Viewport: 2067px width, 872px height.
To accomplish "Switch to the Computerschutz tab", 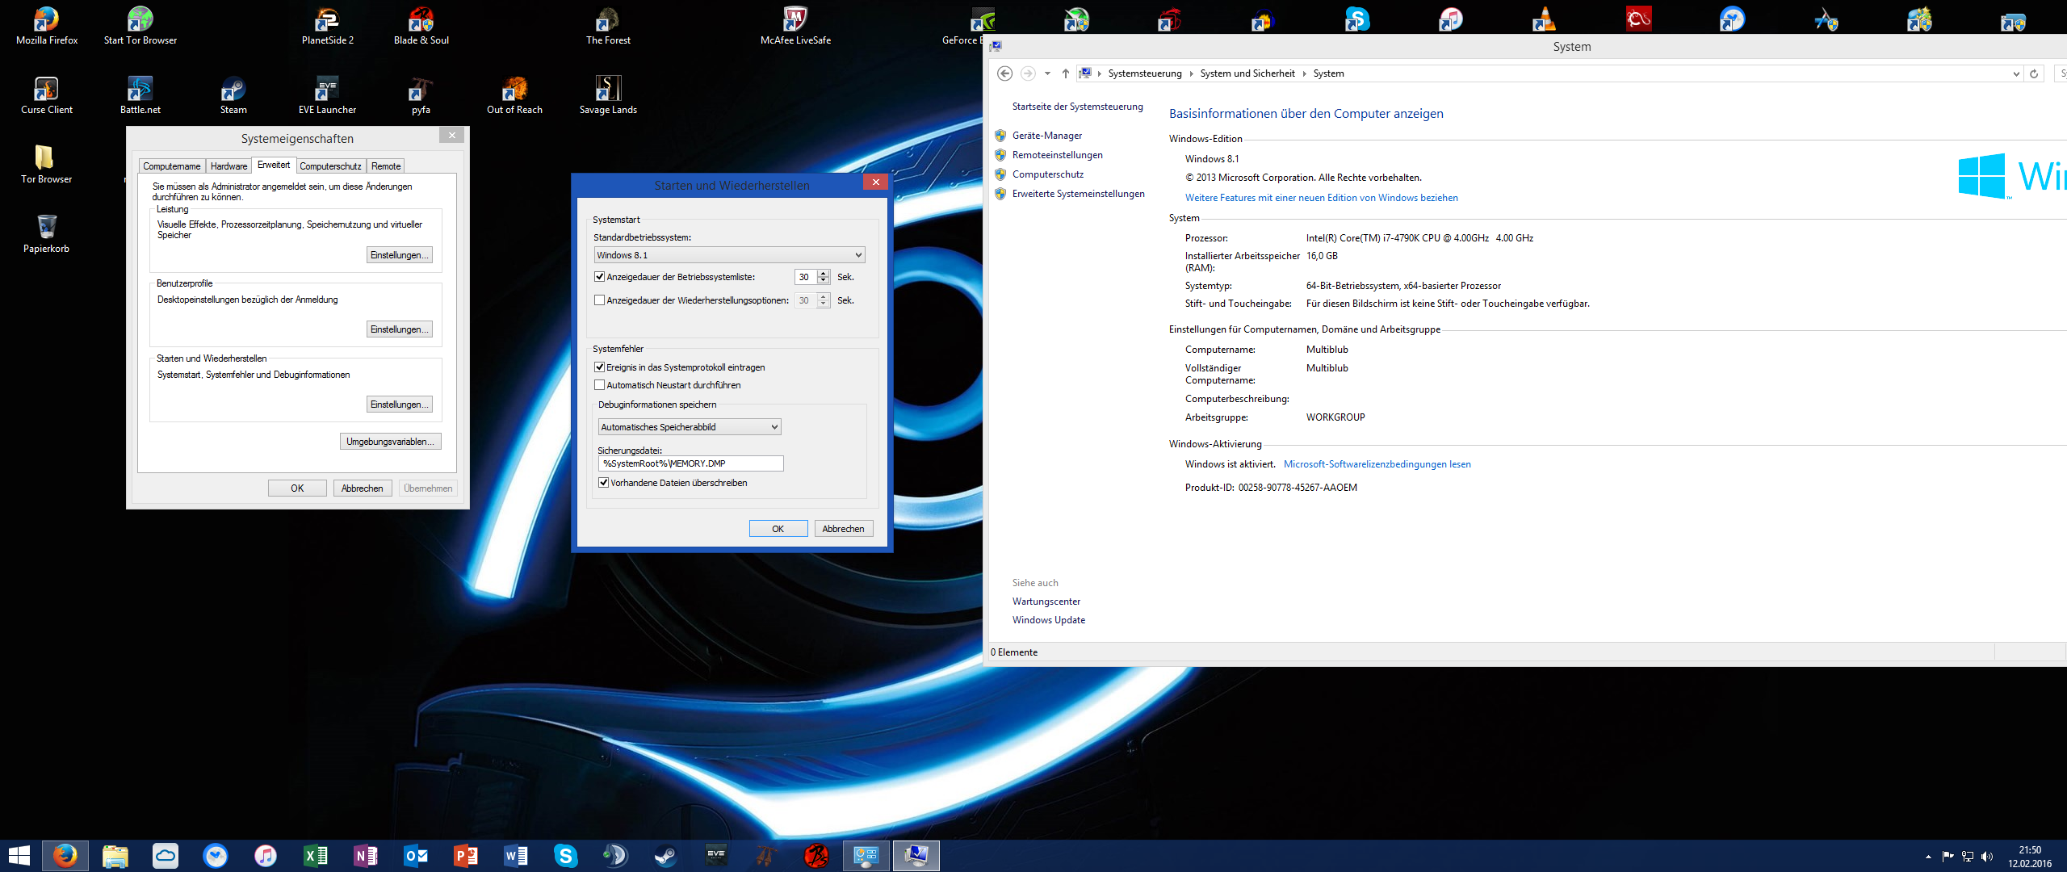I will click(x=330, y=166).
